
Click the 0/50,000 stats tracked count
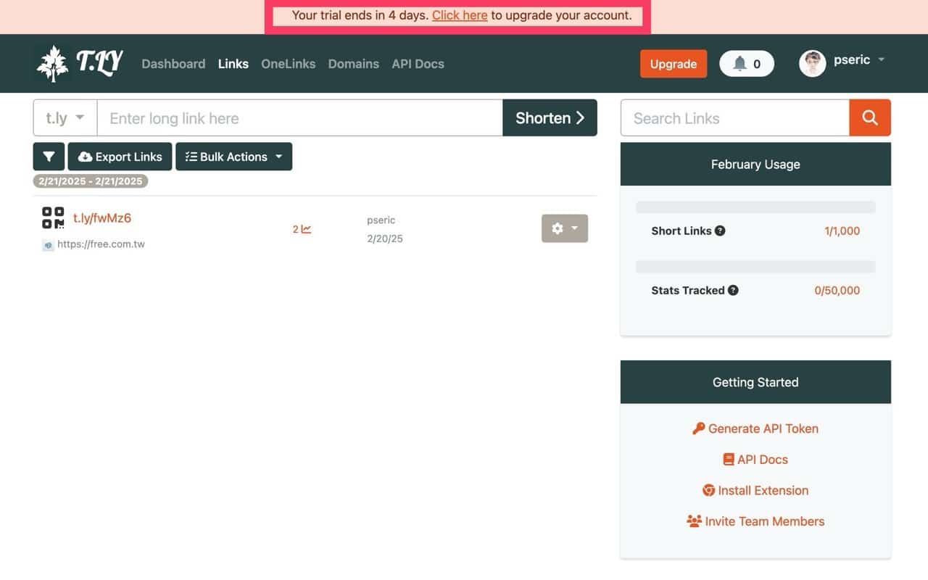click(x=837, y=290)
